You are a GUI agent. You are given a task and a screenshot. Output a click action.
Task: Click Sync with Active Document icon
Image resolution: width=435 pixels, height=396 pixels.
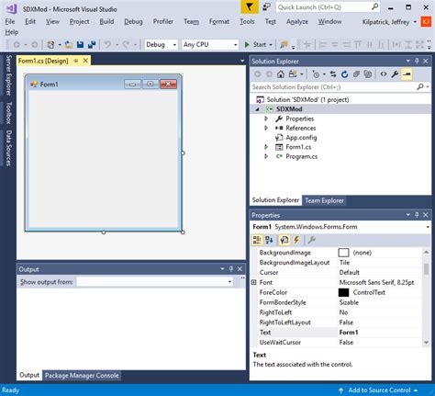coord(333,74)
